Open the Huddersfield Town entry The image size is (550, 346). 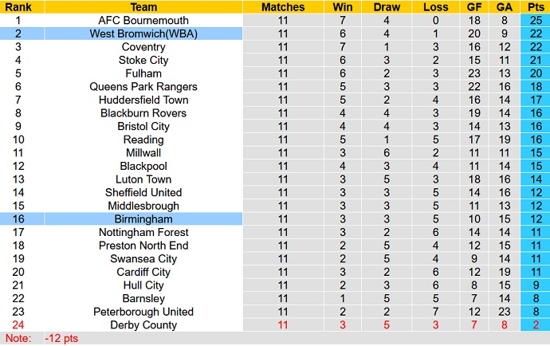(x=143, y=100)
